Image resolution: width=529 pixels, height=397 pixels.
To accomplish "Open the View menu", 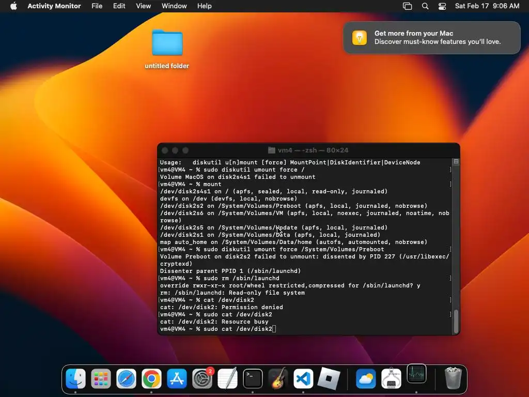I will [x=144, y=6].
